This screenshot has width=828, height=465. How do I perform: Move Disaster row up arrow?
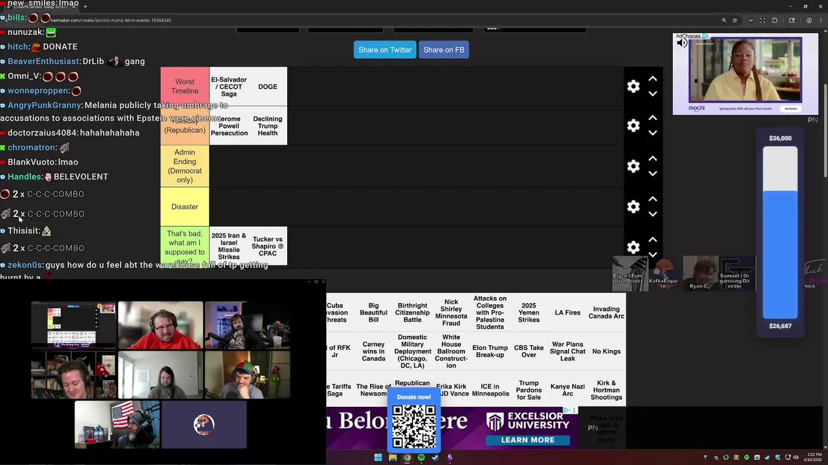653,199
